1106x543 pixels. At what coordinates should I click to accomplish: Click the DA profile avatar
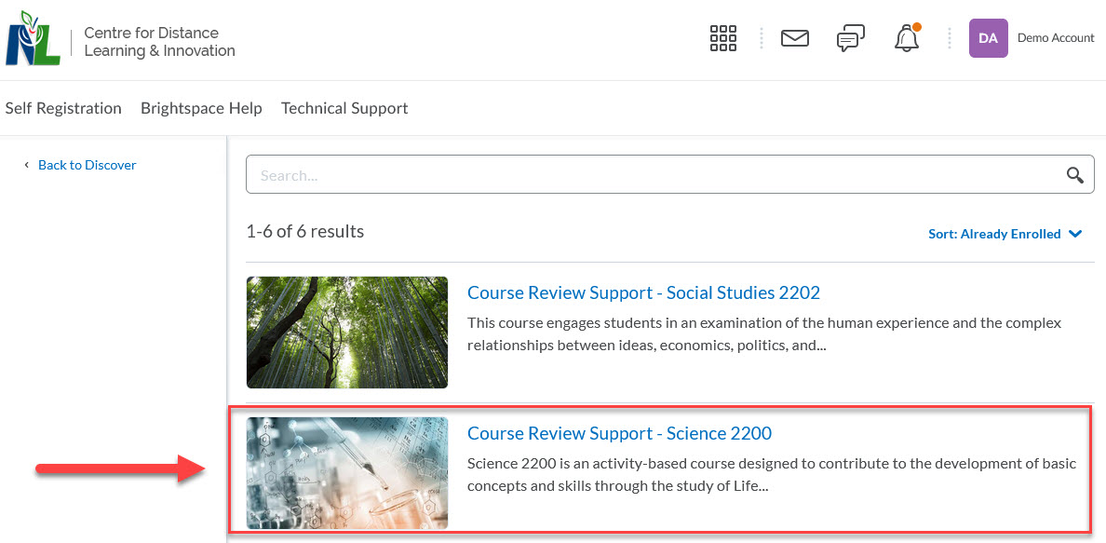click(988, 38)
